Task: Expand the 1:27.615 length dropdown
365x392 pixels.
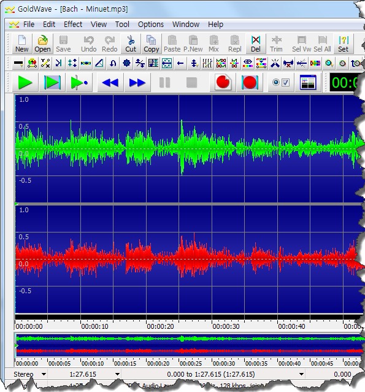Action: pyautogui.click(x=117, y=374)
